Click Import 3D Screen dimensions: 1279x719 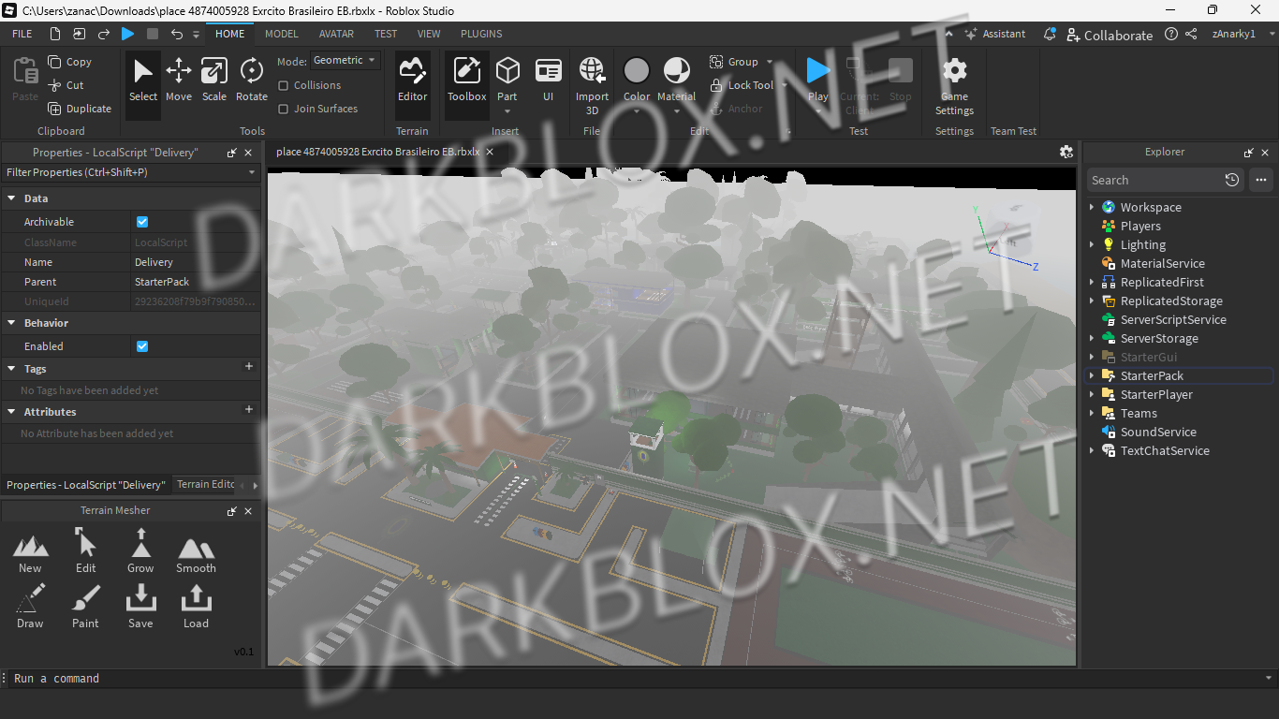tap(592, 86)
